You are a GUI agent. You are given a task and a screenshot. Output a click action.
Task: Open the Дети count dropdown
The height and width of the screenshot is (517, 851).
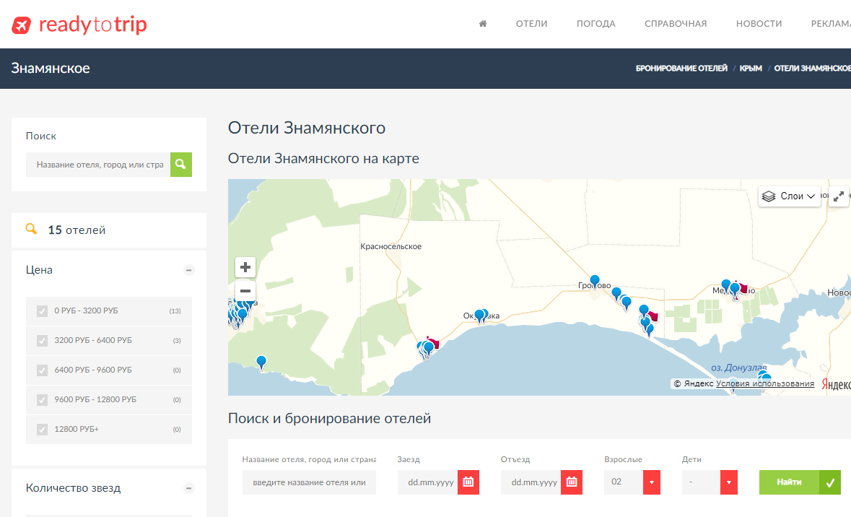(728, 482)
